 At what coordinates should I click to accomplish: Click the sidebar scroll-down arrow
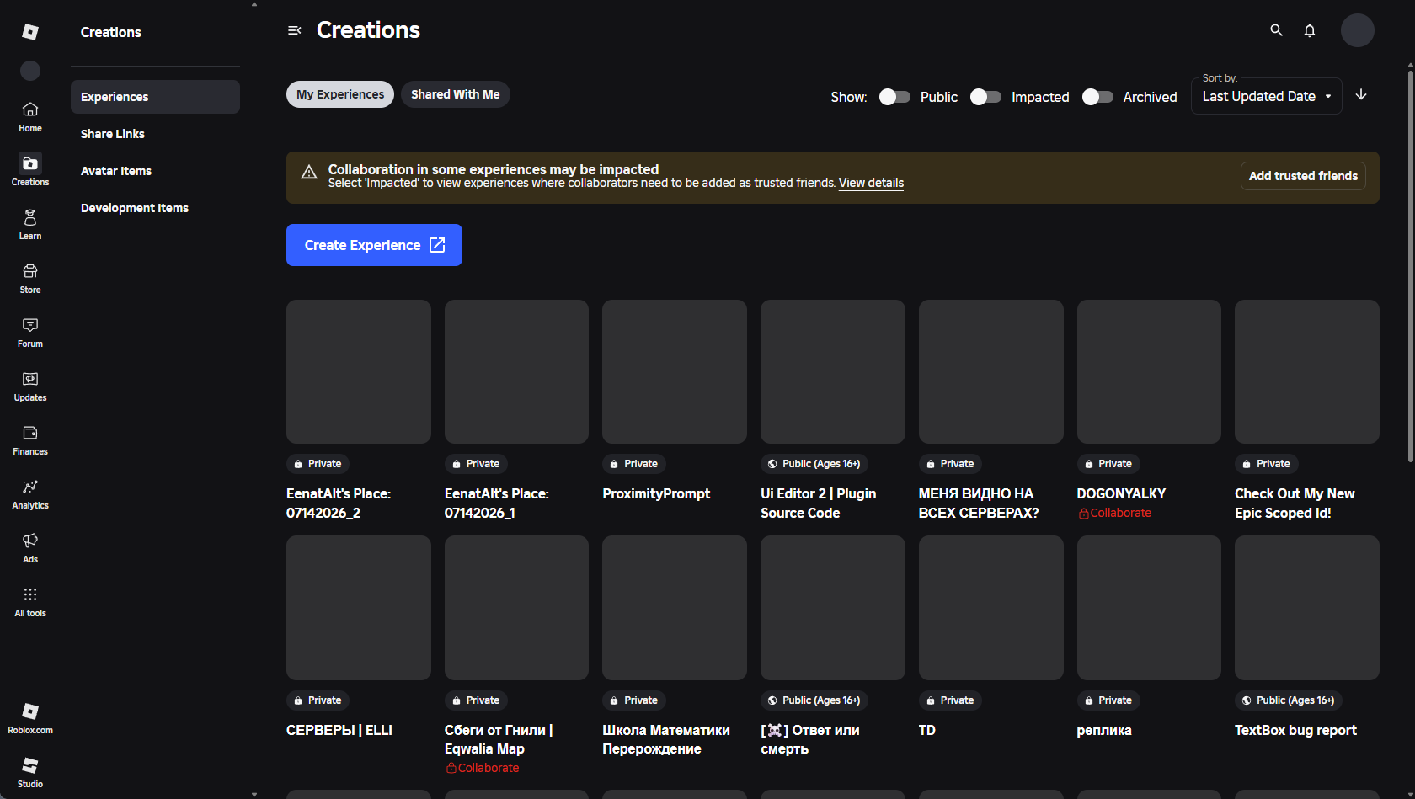click(254, 794)
